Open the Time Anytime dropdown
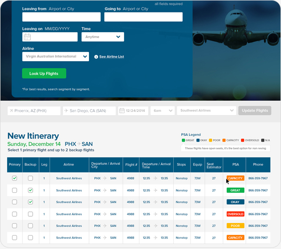Image resolution: width=281 pixels, height=249 pixels. coord(102,37)
